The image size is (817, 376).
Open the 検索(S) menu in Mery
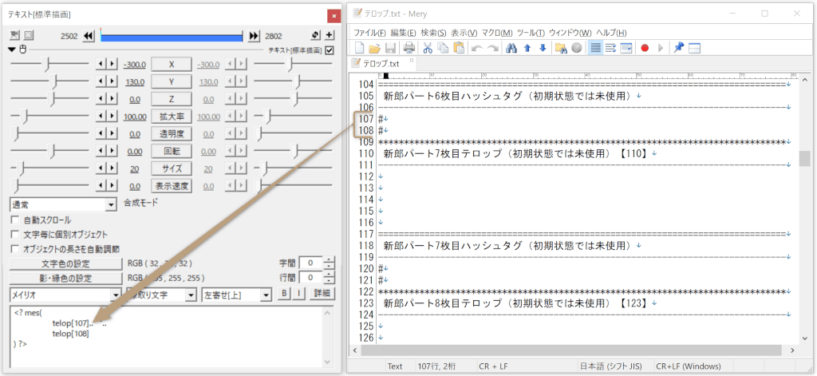433,33
